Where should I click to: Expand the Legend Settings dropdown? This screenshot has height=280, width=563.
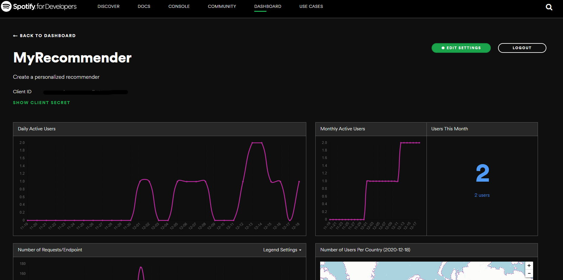[282, 250]
